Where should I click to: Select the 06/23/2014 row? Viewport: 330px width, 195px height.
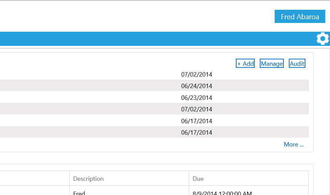tap(154, 97)
